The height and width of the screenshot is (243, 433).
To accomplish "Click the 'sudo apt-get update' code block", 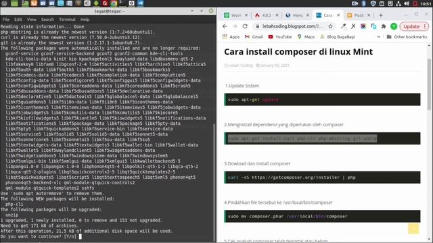I will click(322, 99).
